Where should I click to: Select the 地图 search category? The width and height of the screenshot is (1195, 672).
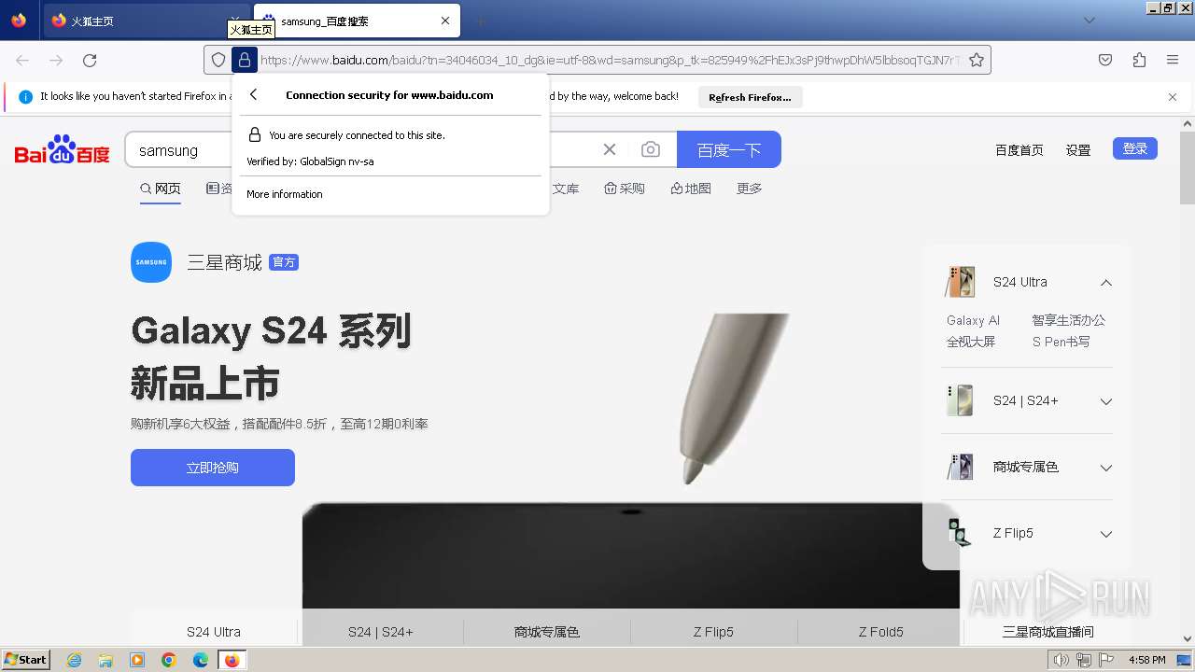pos(691,189)
